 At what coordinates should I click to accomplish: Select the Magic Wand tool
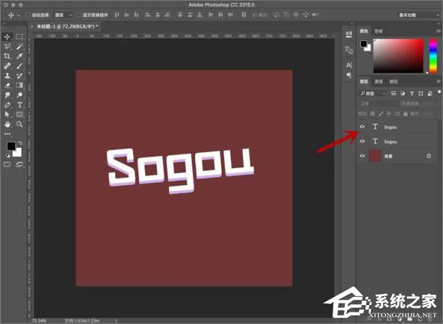tap(20, 46)
